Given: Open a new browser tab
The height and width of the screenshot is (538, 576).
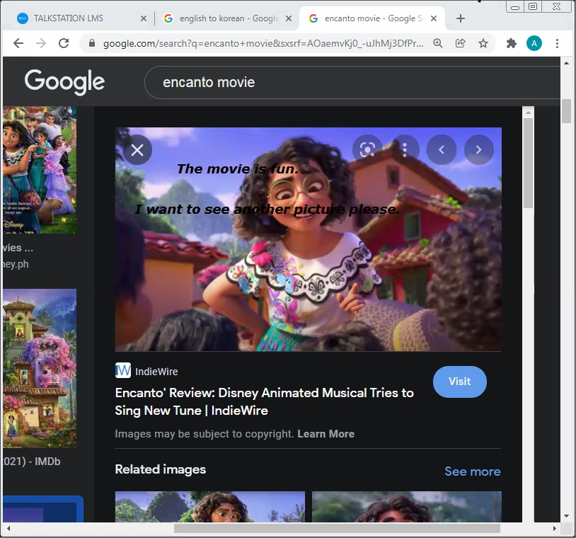Looking at the screenshot, I should pyautogui.click(x=461, y=18).
